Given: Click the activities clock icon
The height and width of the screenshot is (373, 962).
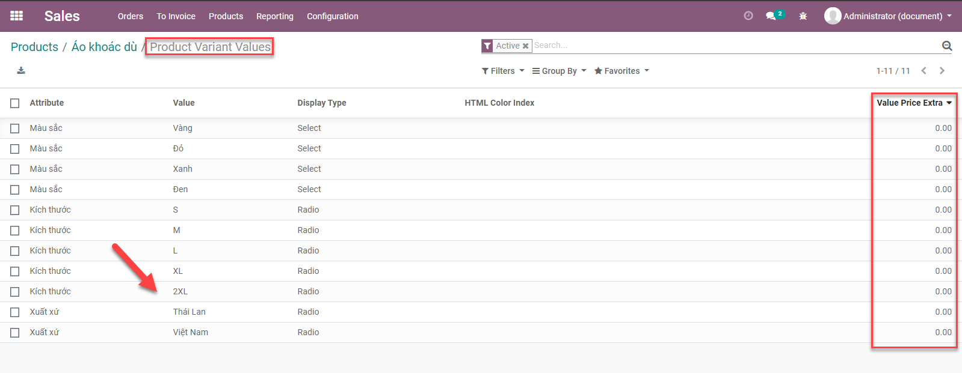Looking at the screenshot, I should point(748,16).
